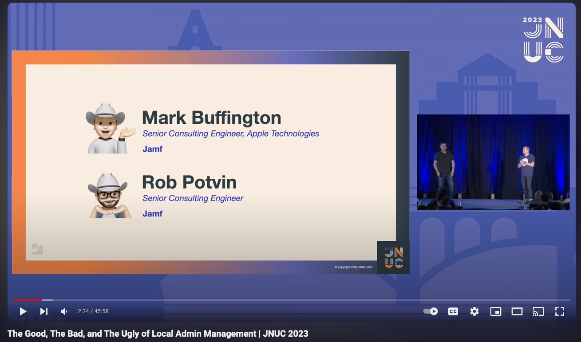Switch to miniplayer mode
The image size is (581, 342).
click(496, 311)
